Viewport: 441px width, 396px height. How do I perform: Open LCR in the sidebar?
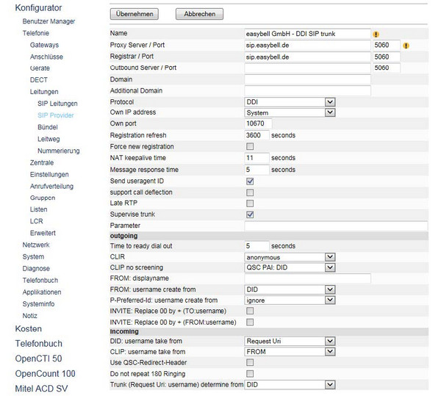coord(37,221)
